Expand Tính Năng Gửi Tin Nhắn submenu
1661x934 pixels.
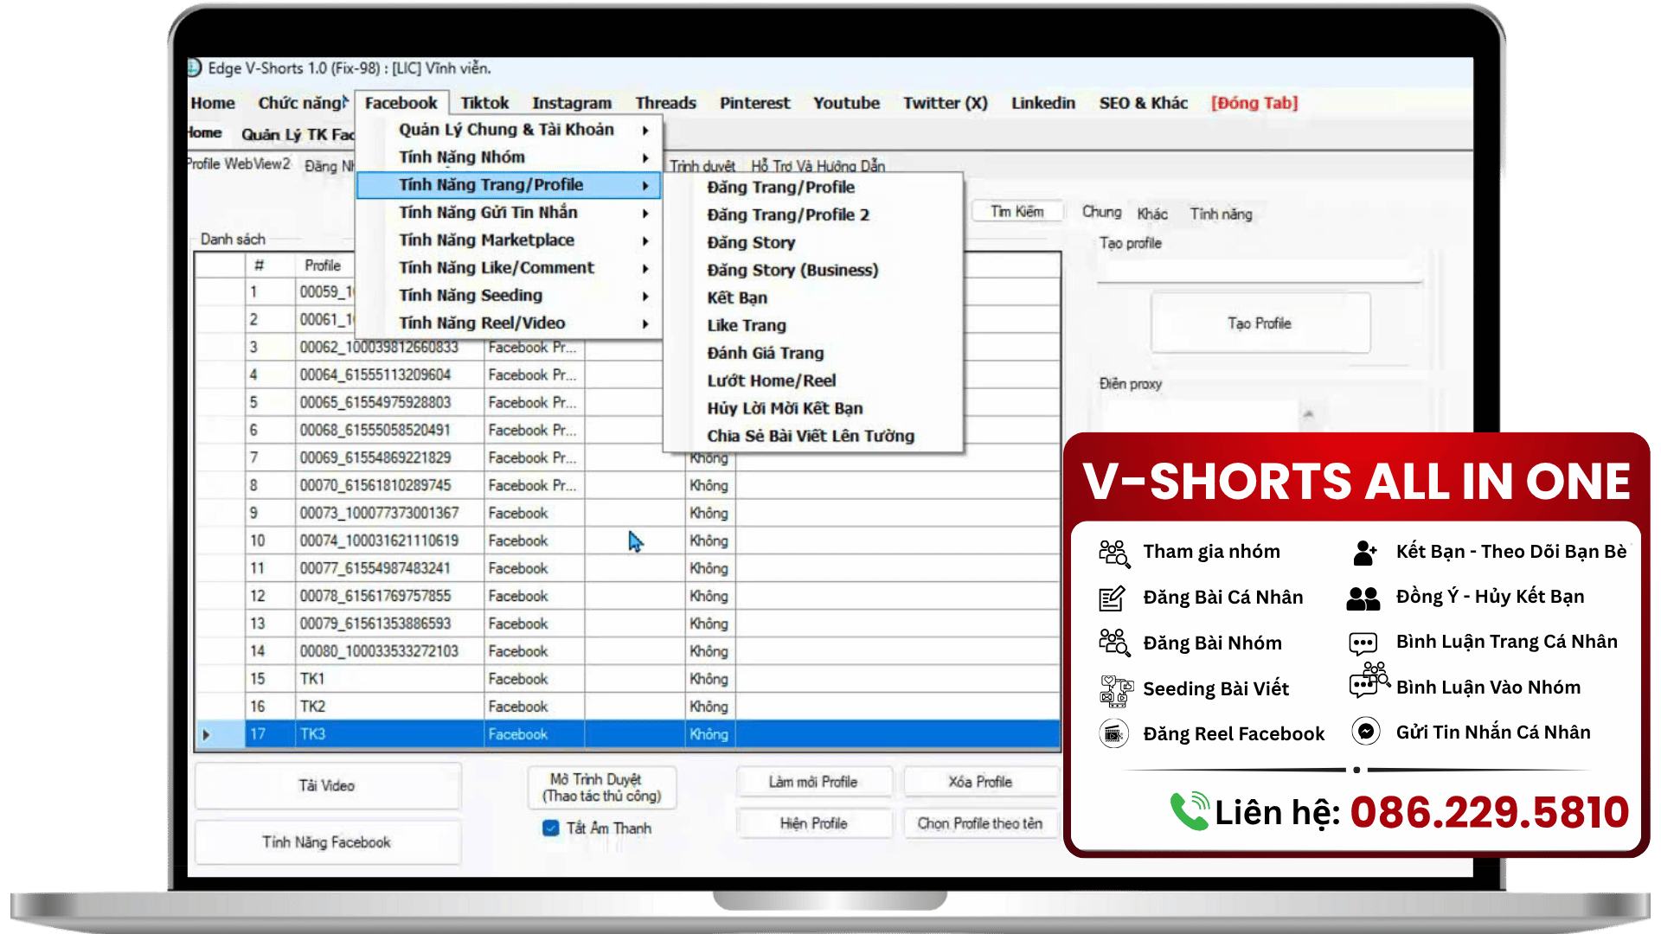click(508, 213)
